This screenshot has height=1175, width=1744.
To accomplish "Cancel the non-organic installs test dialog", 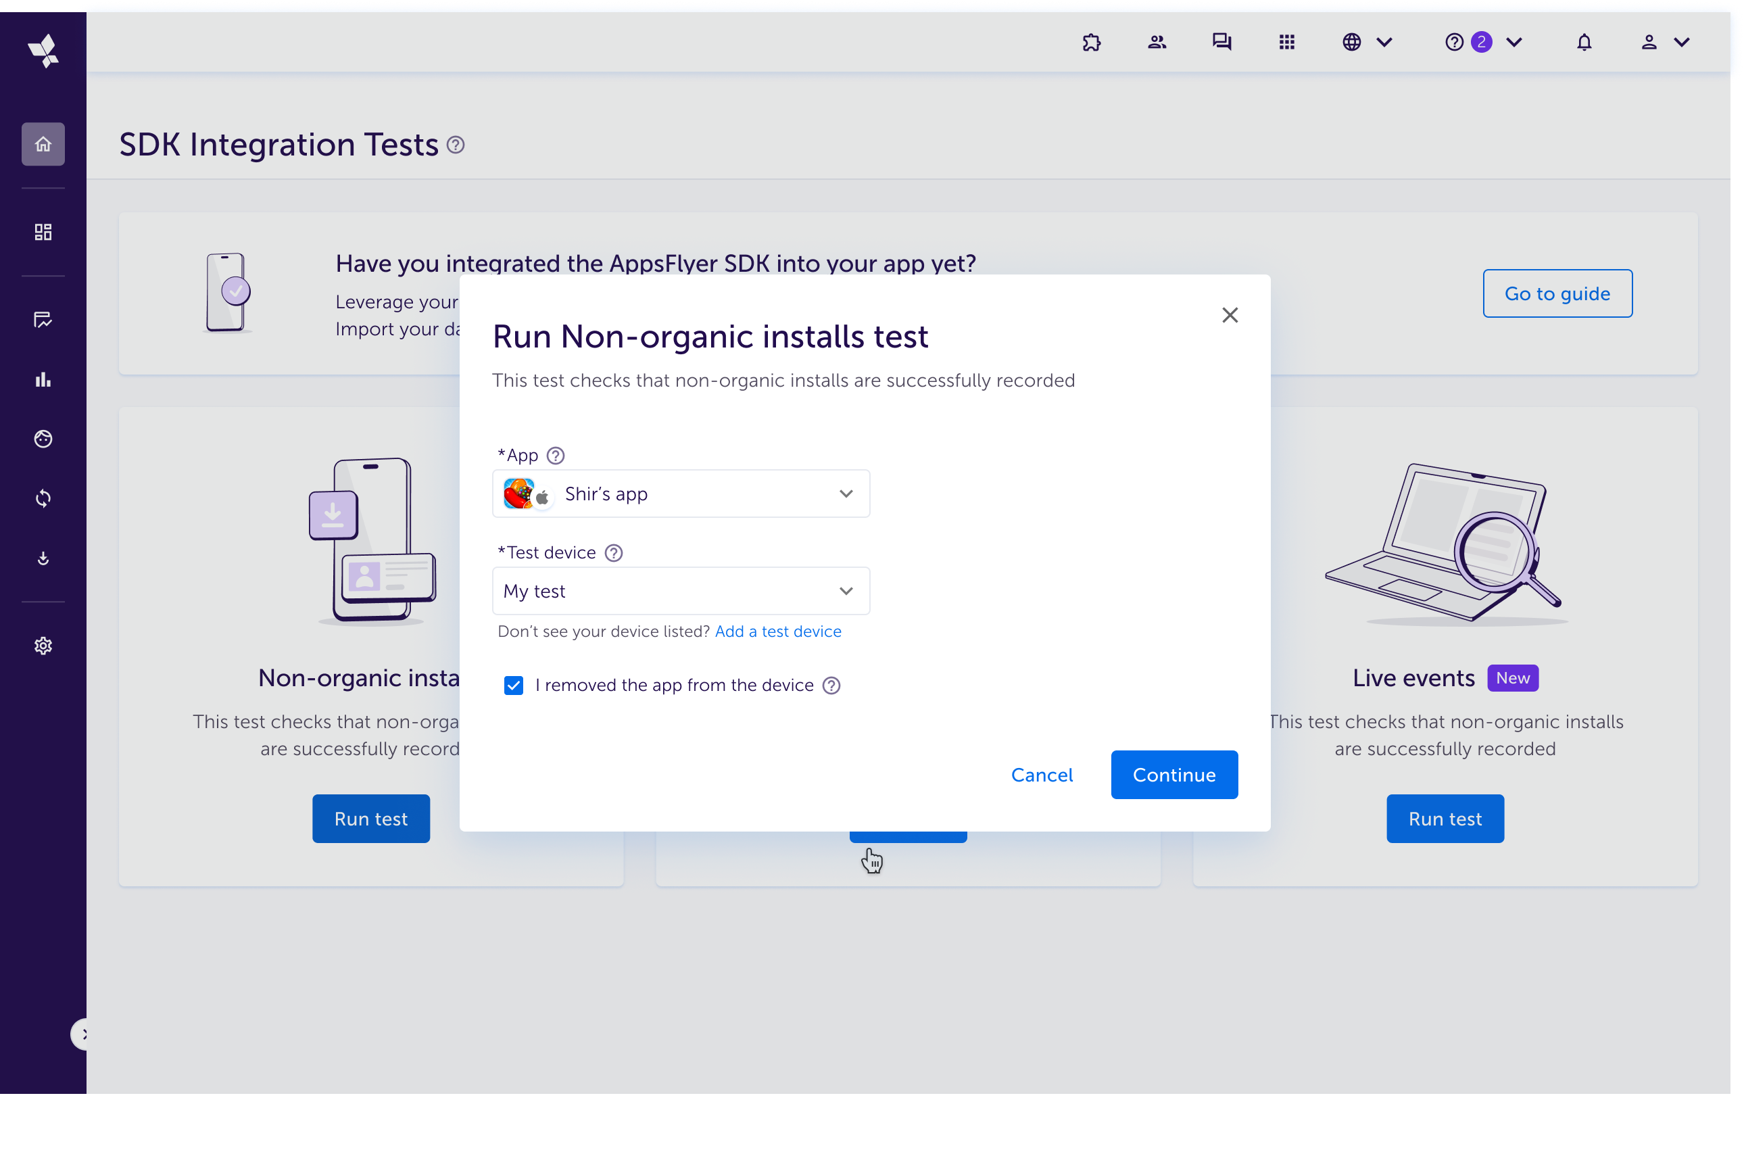I will (x=1041, y=775).
